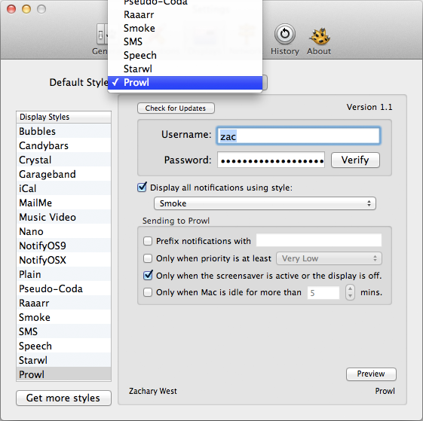Choose Raaarr in the open popup menu
The width and height of the screenshot is (423, 421).
185,15
